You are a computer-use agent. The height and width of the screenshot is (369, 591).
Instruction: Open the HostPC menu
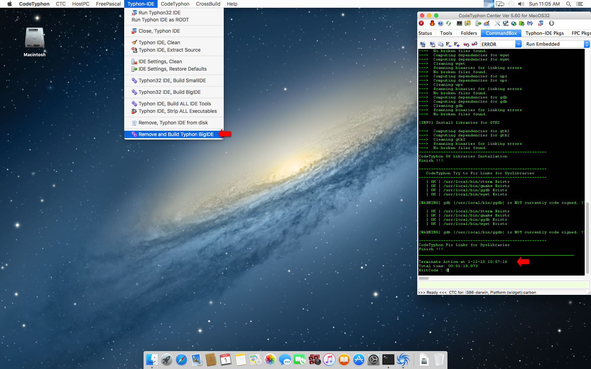click(x=81, y=4)
